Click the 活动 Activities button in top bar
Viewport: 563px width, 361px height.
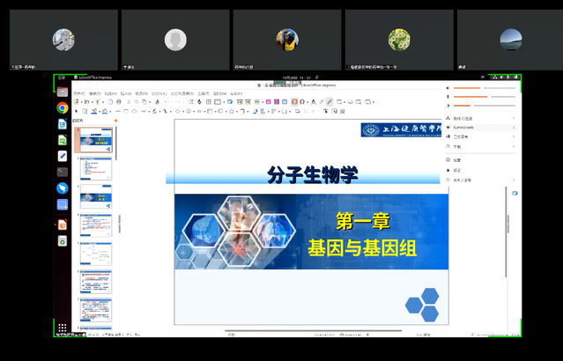[x=62, y=77]
